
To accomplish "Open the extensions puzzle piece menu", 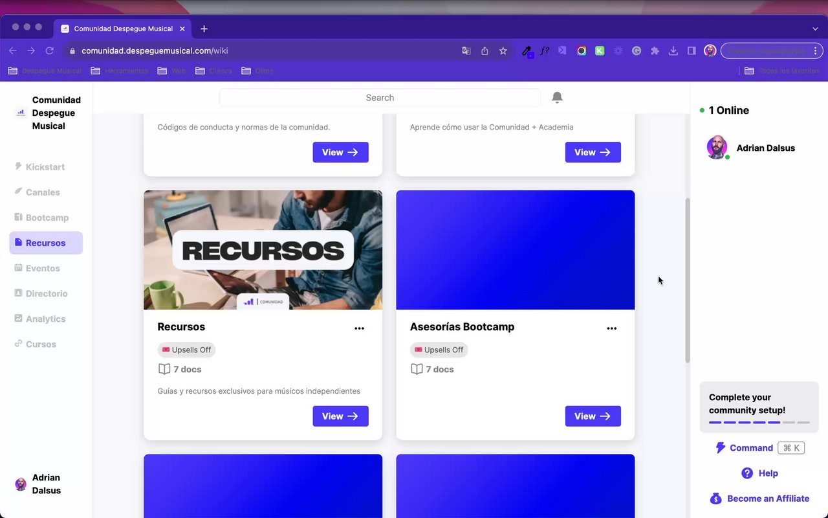I will point(655,51).
